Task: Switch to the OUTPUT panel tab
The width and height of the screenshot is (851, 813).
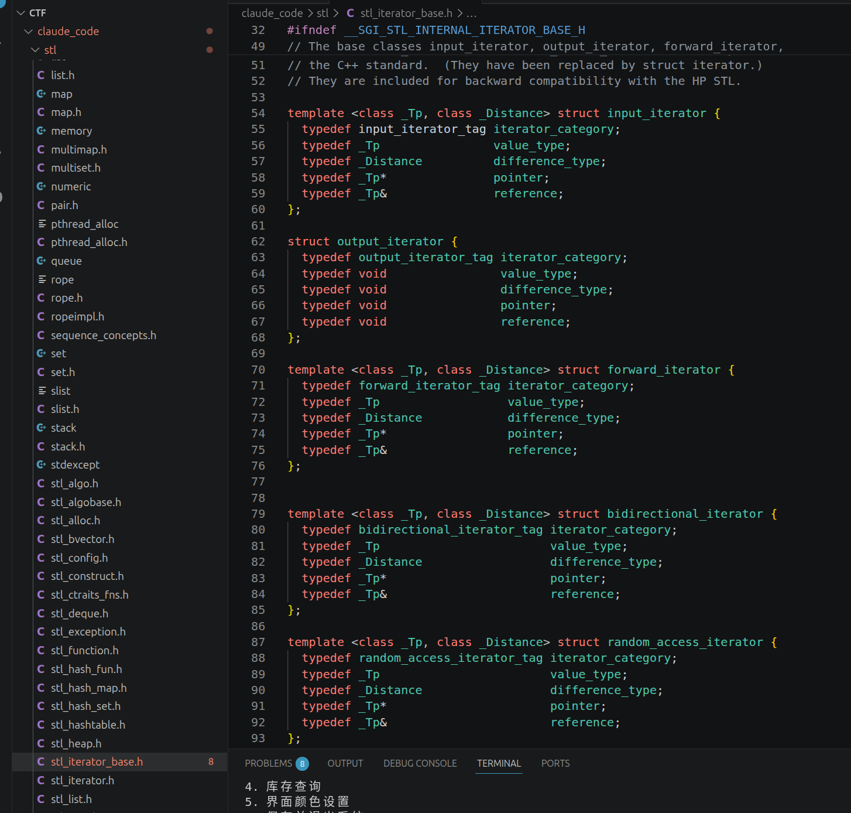Action: tap(345, 763)
